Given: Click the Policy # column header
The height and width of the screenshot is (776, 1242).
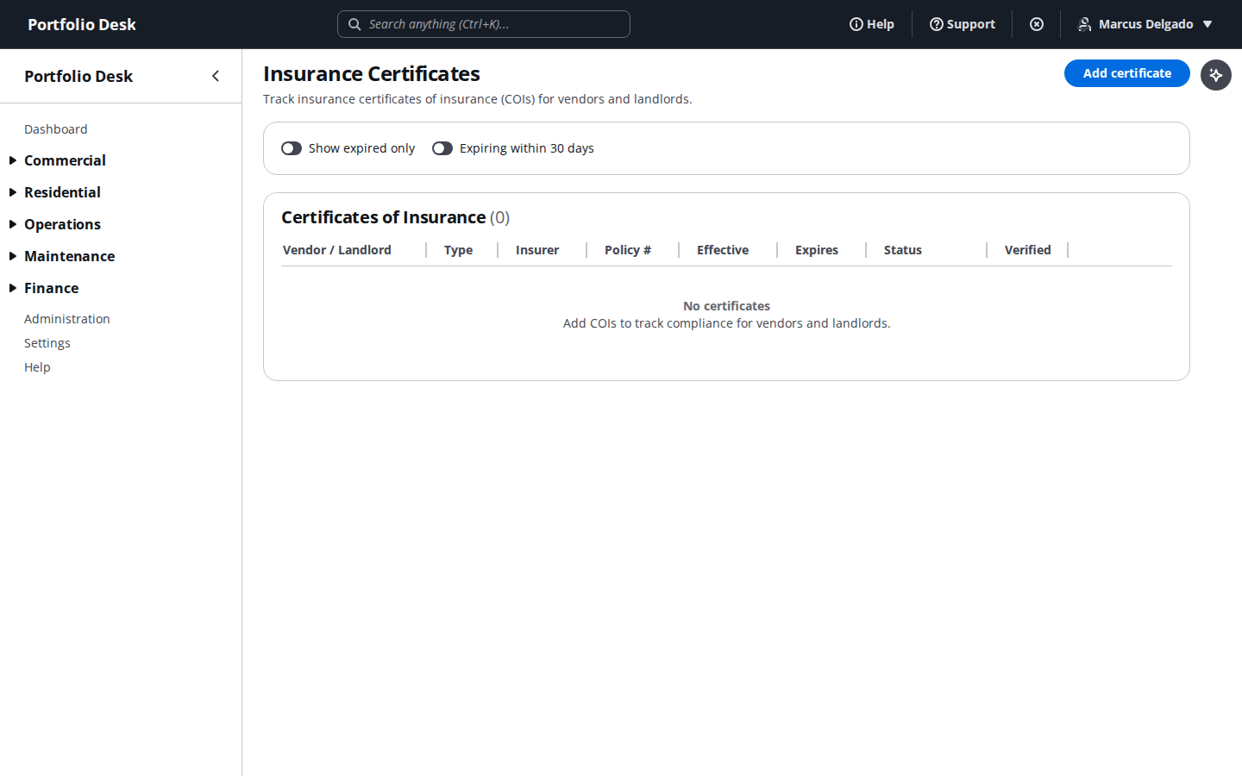Looking at the screenshot, I should coord(628,250).
